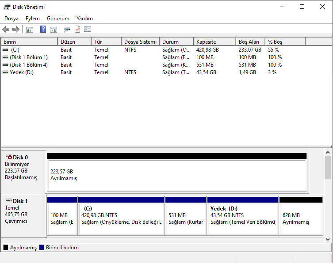Click the 420,98 GB capacity cell
The width and height of the screenshot is (333, 263).
click(x=207, y=50)
